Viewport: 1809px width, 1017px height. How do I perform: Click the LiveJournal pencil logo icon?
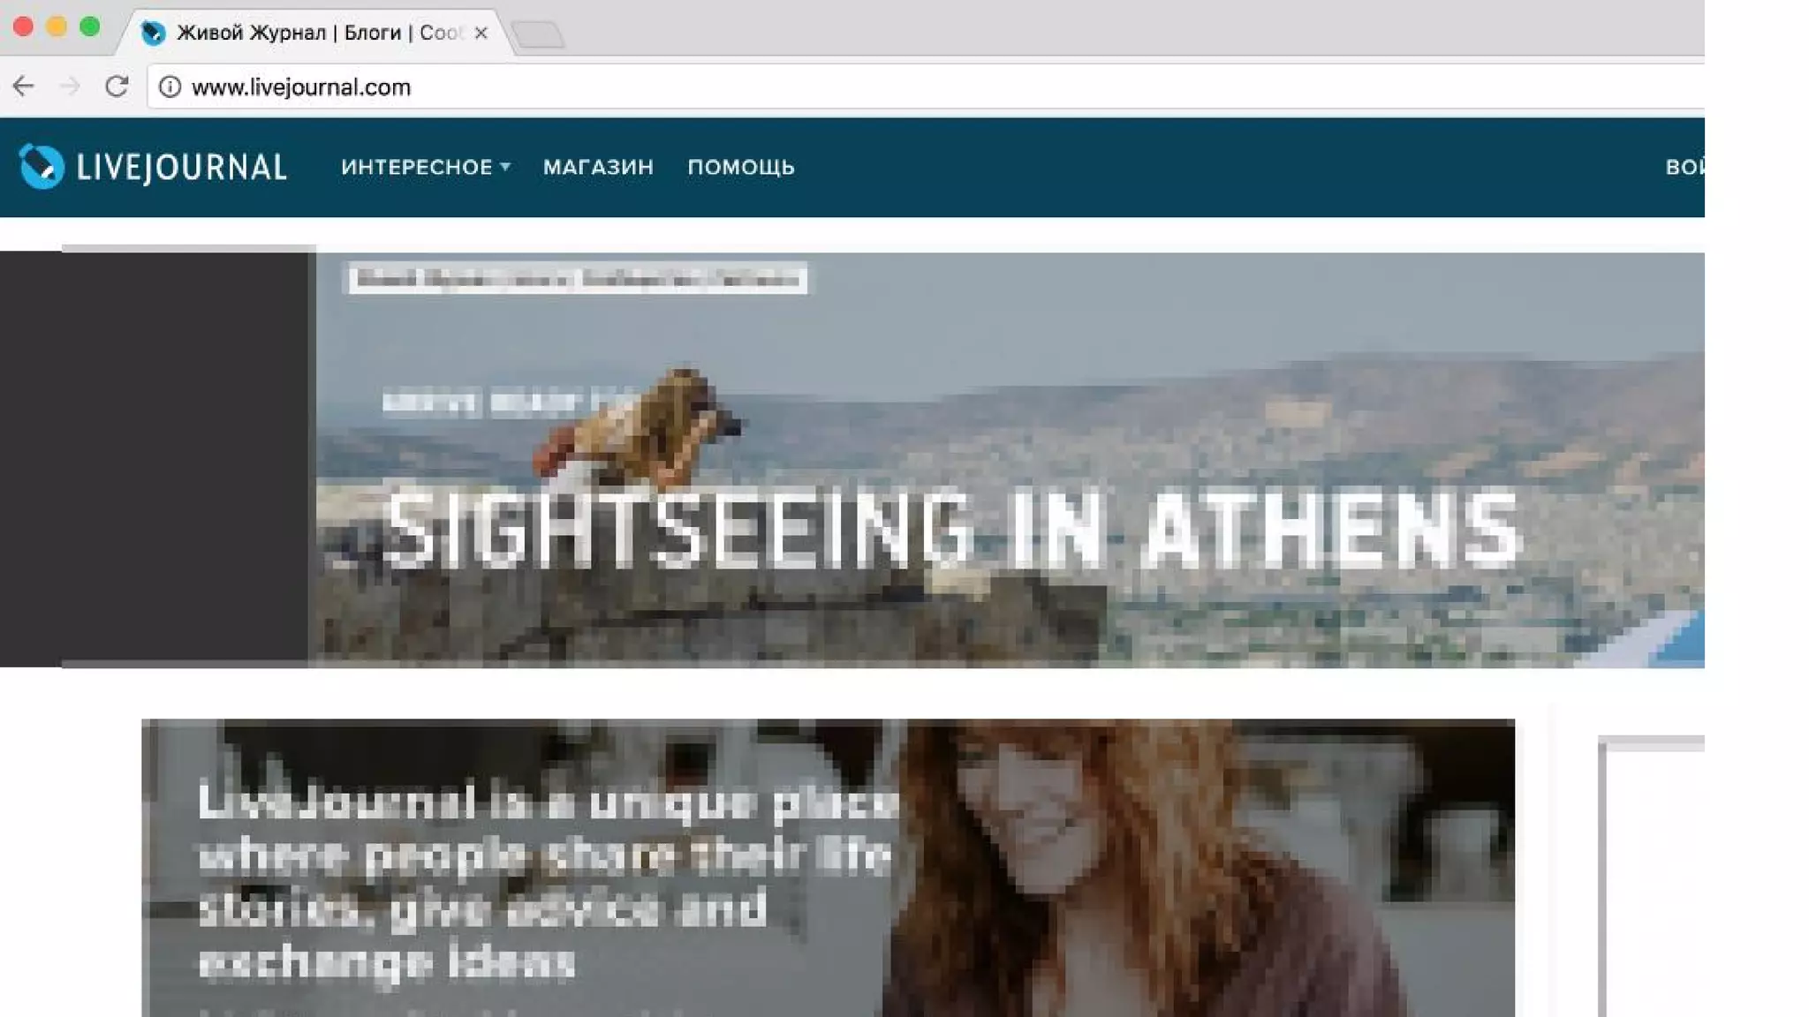tap(42, 166)
